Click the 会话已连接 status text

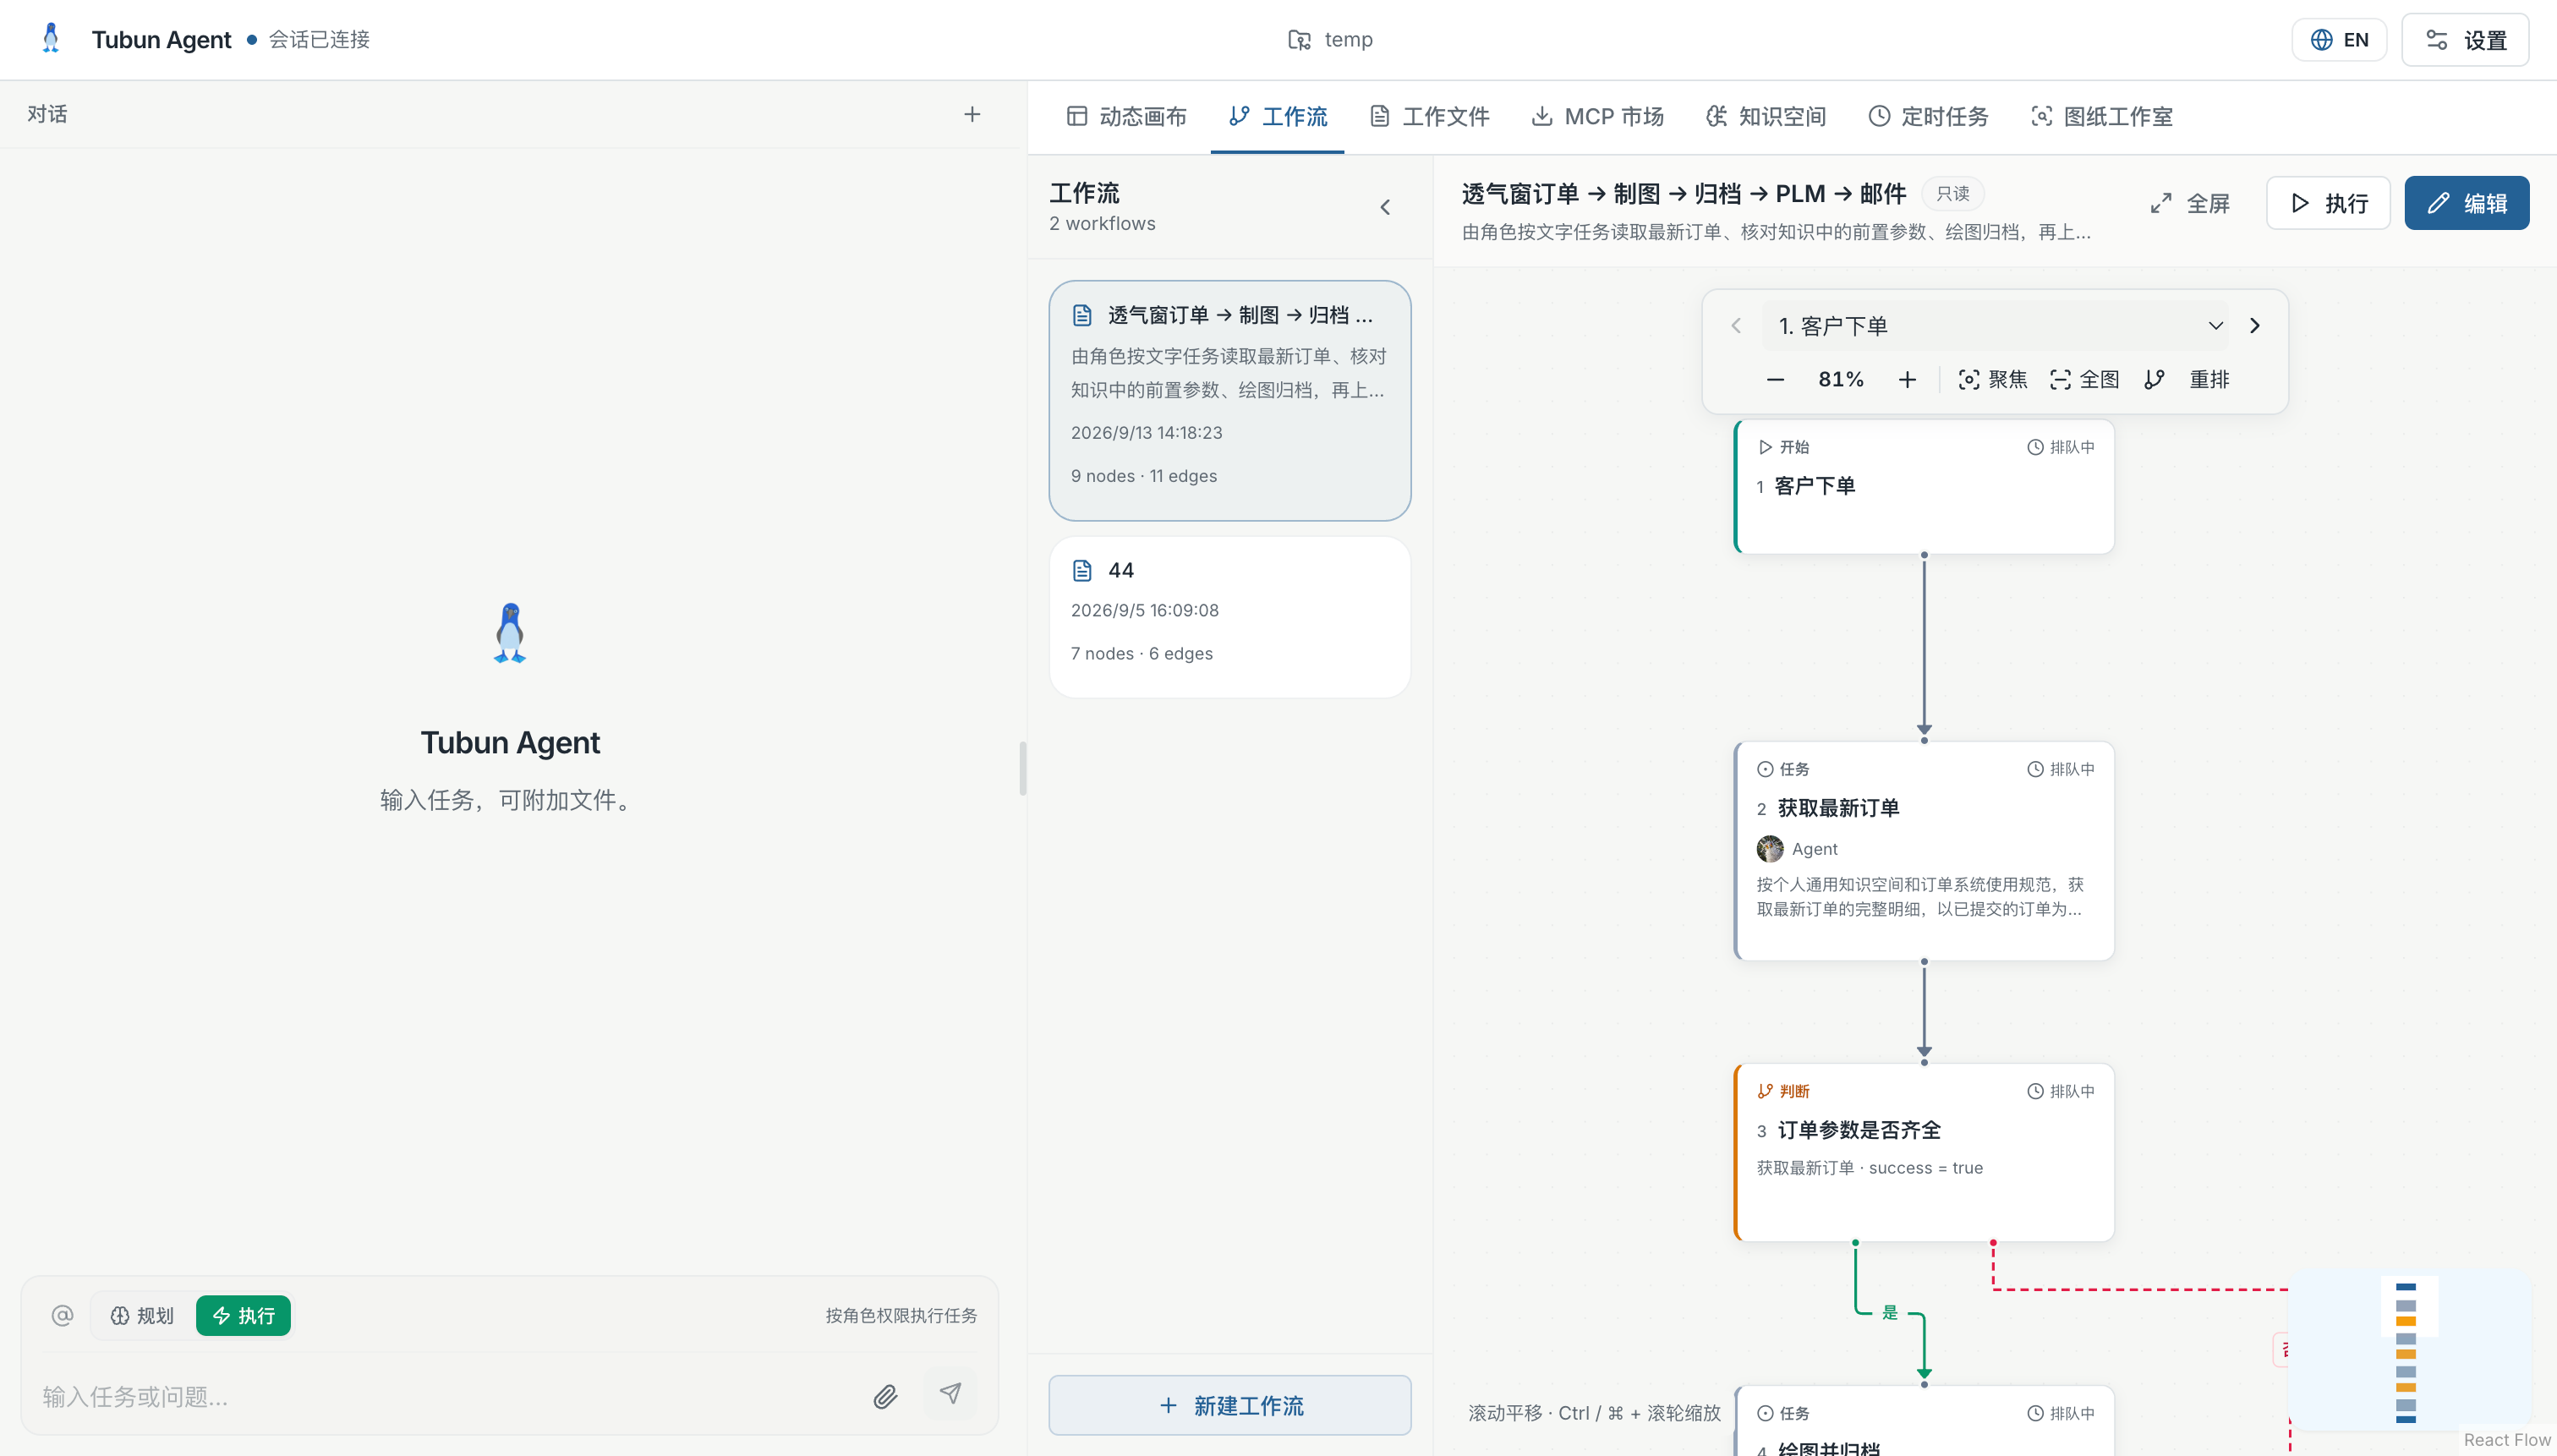tap(319, 39)
